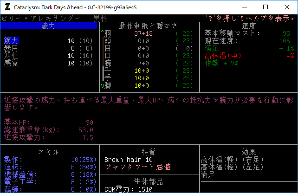
Task: Select the 感覚 perception stat
Action: coord(11,63)
